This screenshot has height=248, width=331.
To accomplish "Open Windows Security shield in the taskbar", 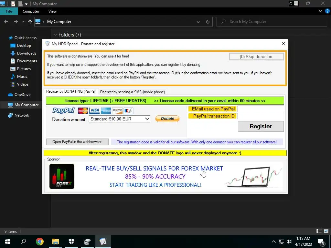I will 71,242.
